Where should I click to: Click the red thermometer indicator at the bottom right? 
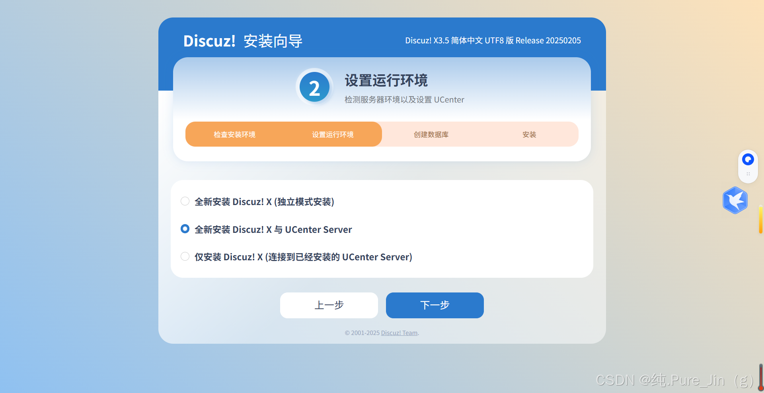(x=761, y=378)
